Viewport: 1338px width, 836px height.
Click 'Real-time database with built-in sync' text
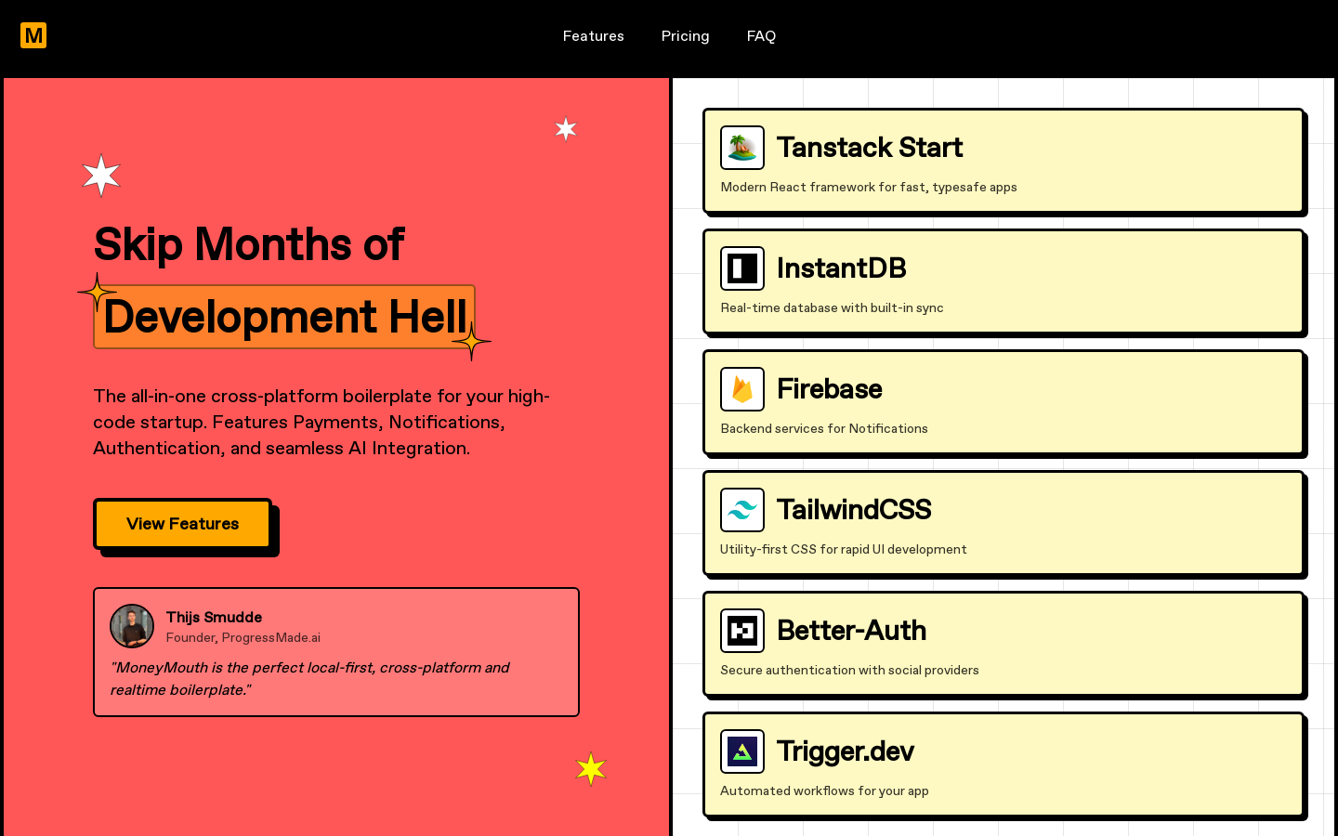(x=832, y=308)
